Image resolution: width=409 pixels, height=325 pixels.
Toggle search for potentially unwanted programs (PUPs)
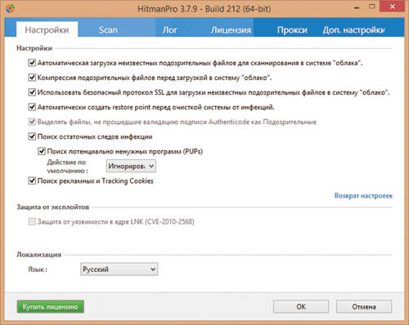(x=42, y=151)
